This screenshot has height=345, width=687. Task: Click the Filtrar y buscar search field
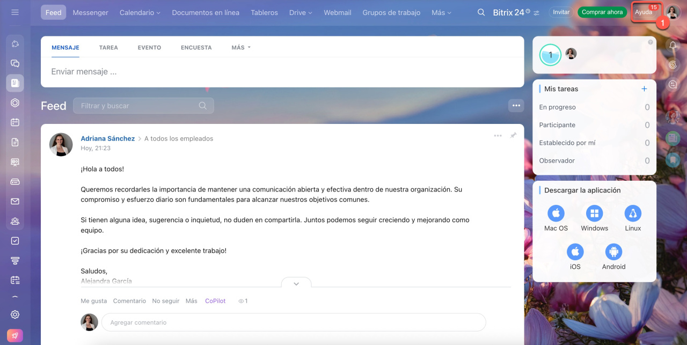(138, 106)
